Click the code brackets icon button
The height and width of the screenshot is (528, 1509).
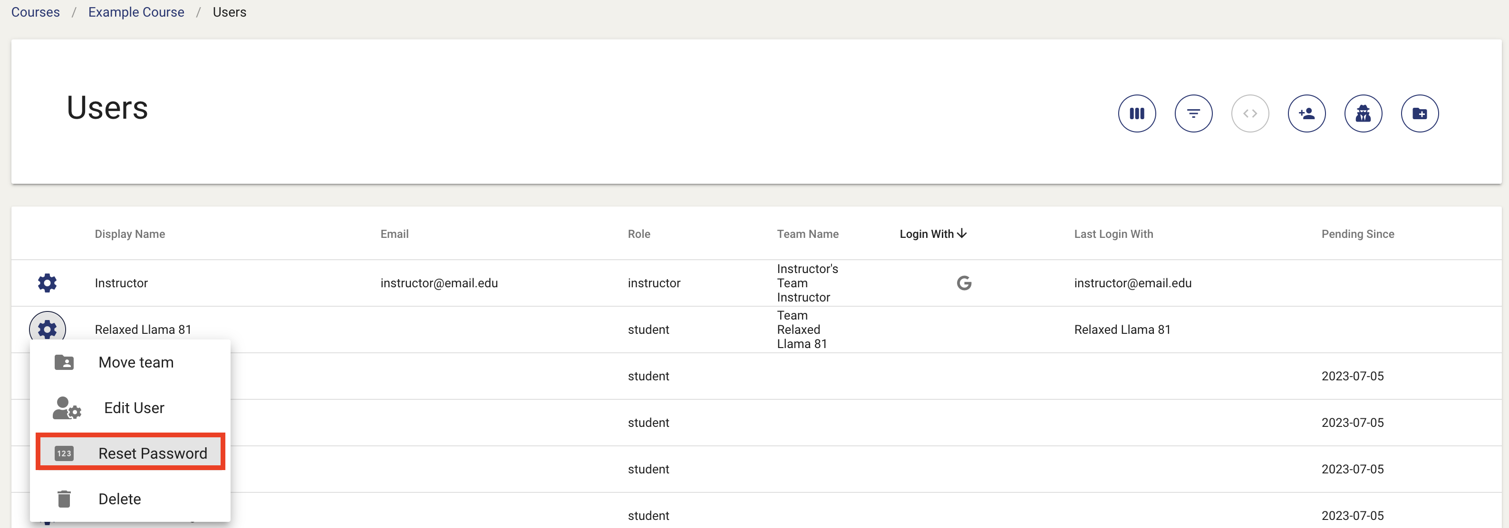pos(1249,113)
